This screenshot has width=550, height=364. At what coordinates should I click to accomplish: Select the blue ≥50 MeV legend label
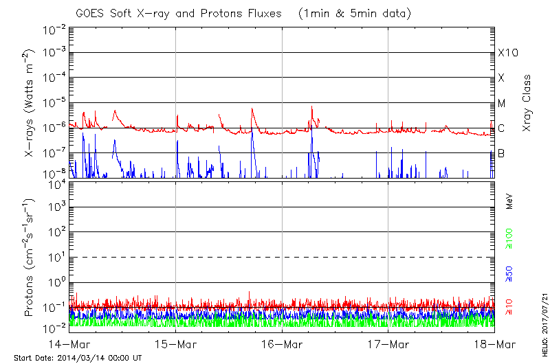pos(509,274)
